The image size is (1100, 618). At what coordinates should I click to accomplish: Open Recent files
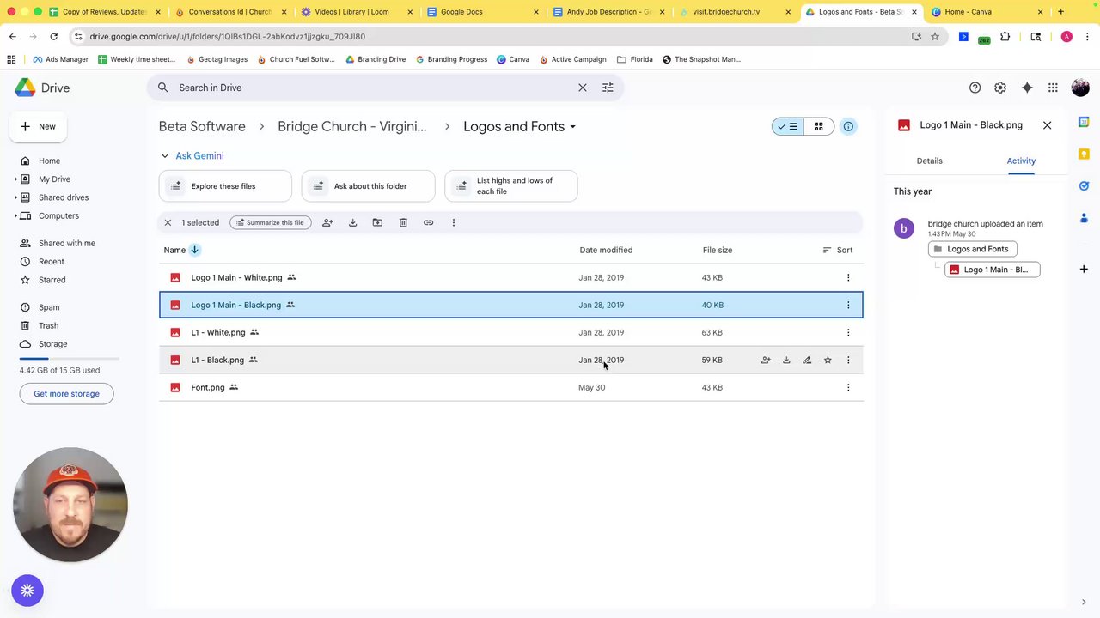tap(51, 261)
